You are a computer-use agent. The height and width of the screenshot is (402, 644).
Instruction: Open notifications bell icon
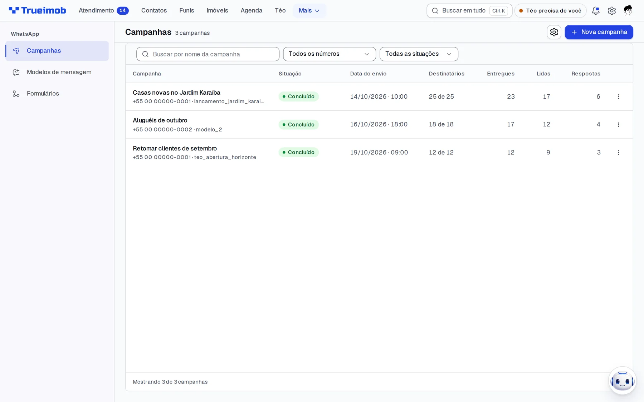[x=596, y=11]
